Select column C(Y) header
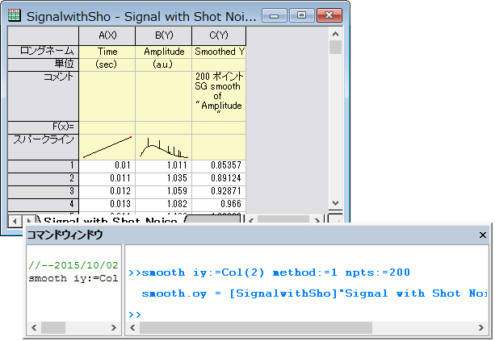Viewport: 495px width, 341px height. (219, 35)
